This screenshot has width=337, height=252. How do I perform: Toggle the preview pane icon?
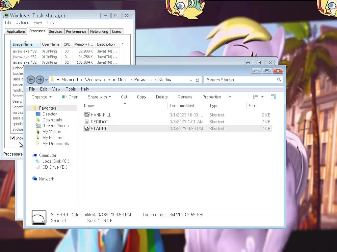point(273,97)
